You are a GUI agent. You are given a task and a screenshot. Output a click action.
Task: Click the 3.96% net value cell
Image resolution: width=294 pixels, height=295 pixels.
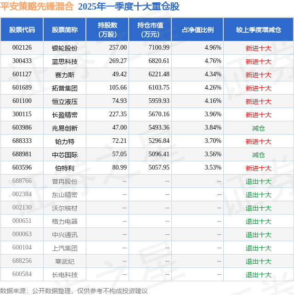[213, 114]
